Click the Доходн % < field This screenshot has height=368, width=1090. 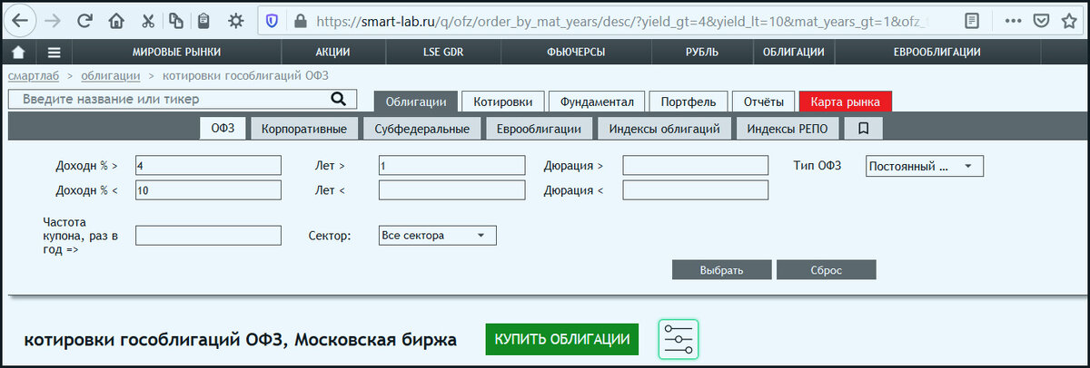(x=208, y=189)
